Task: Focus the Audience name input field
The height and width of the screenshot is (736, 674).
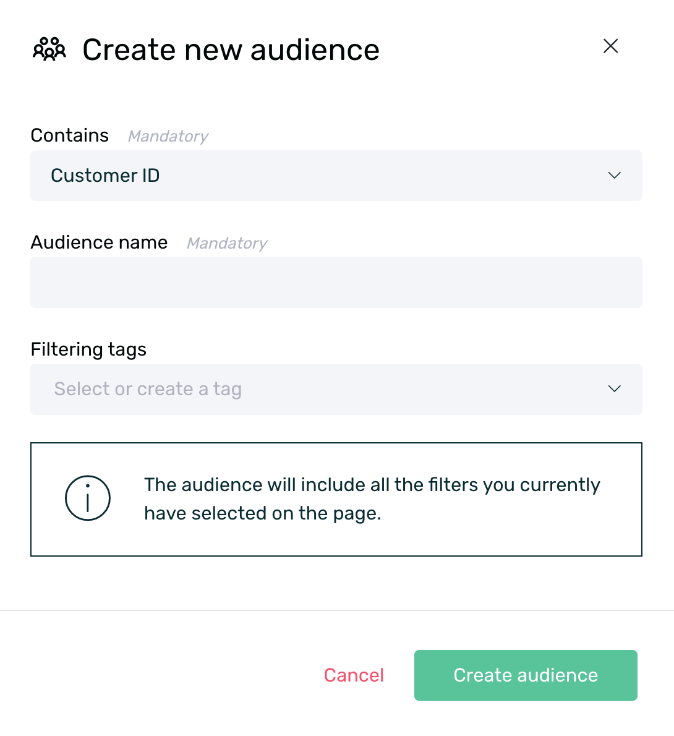Action: click(x=336, y=283)
